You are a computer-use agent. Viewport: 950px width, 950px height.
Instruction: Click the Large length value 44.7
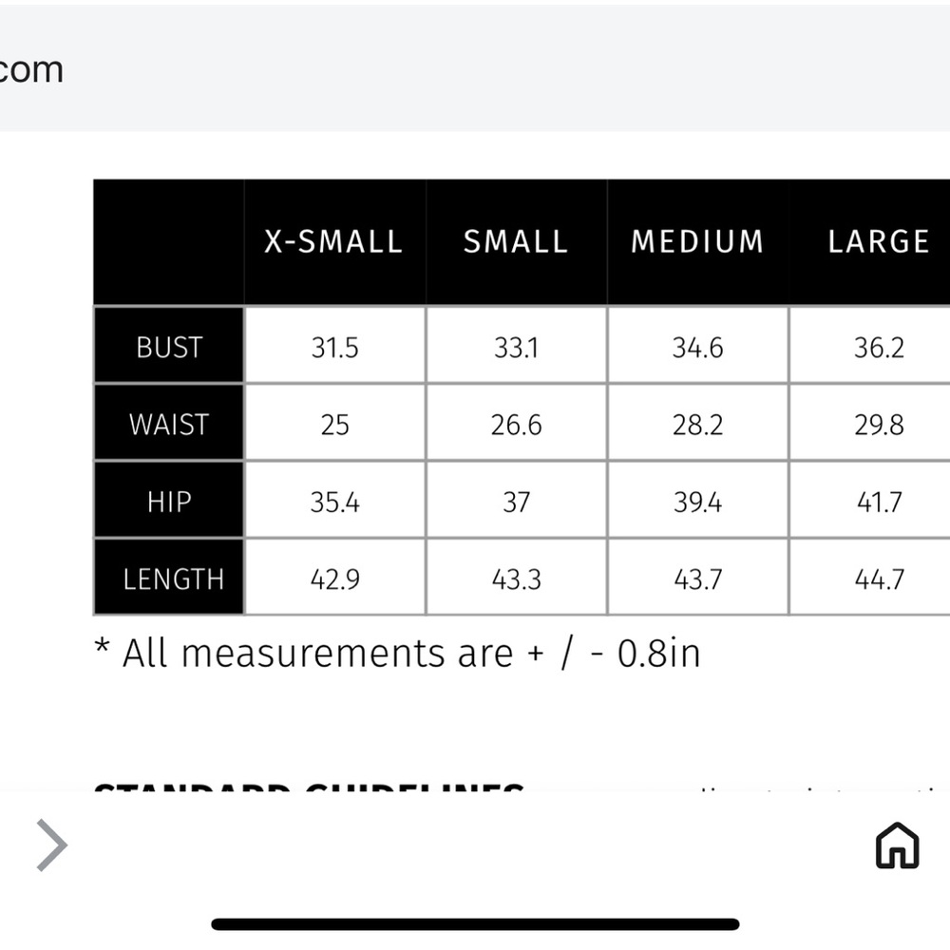click(879, 579)
